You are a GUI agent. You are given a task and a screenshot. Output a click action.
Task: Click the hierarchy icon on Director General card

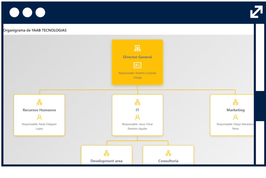(x=137, y=48)
